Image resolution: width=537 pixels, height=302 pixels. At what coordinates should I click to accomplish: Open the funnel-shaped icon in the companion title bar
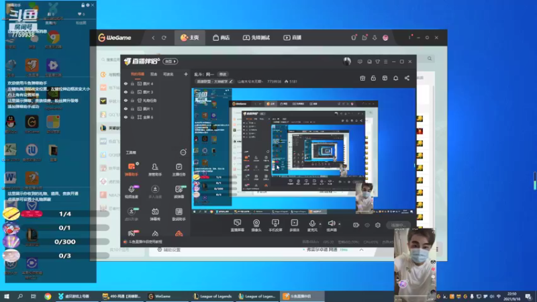point(377,62)
